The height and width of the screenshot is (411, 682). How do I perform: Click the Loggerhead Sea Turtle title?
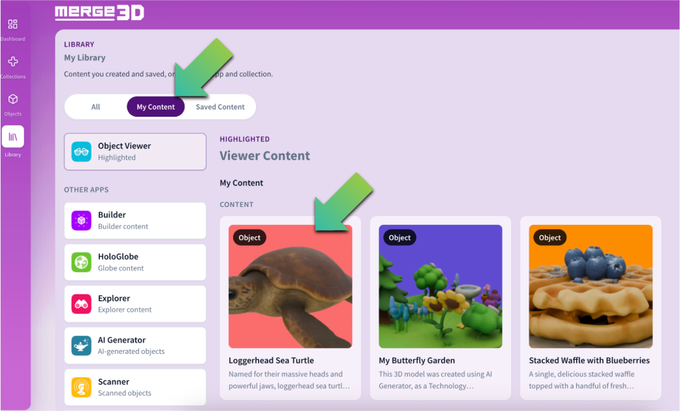tap(271, 360)
